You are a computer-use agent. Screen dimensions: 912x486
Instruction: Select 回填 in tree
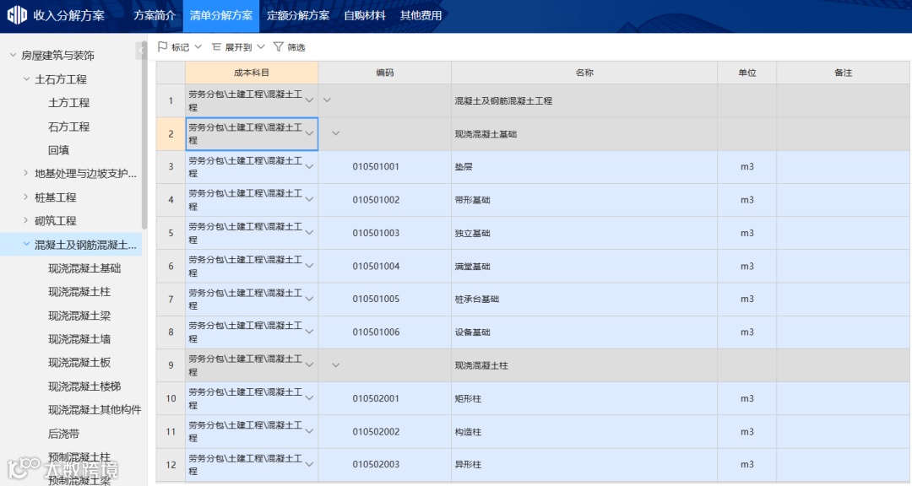(x=58, y=150)
